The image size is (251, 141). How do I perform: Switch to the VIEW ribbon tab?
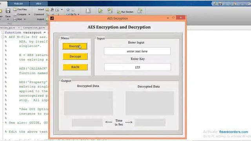[38, 4]
